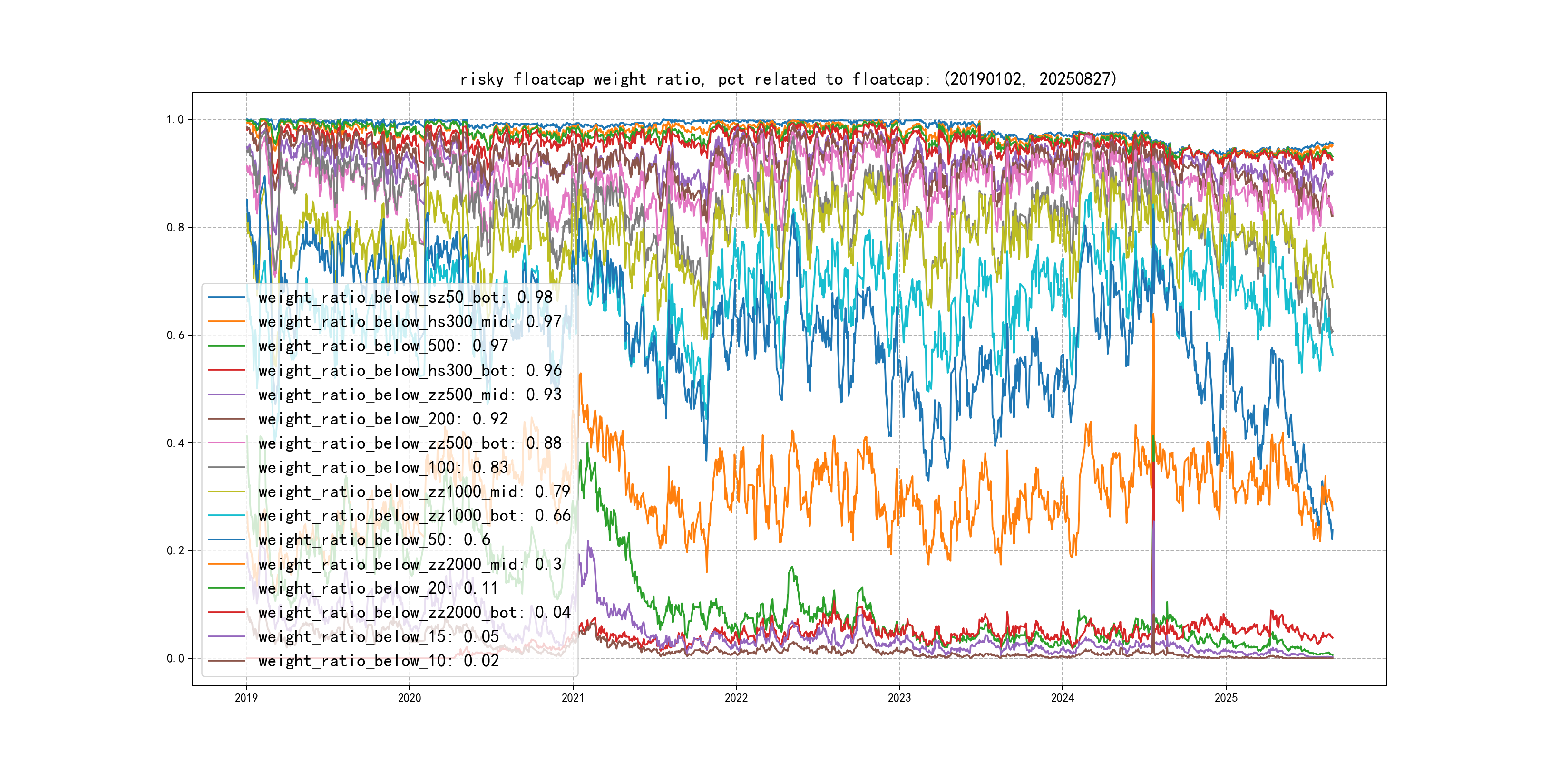The image size is (1541, 770).
Task: Click legend entry weight_ratio_below_sz50_bot
Action: 405,297
